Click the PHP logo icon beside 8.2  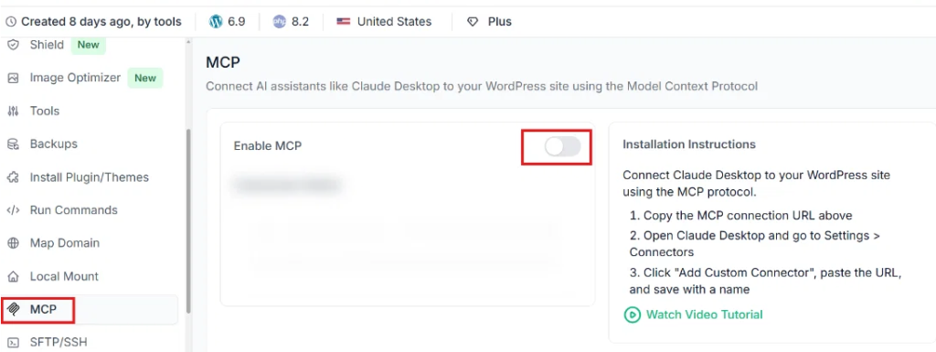tap(280, 21)
